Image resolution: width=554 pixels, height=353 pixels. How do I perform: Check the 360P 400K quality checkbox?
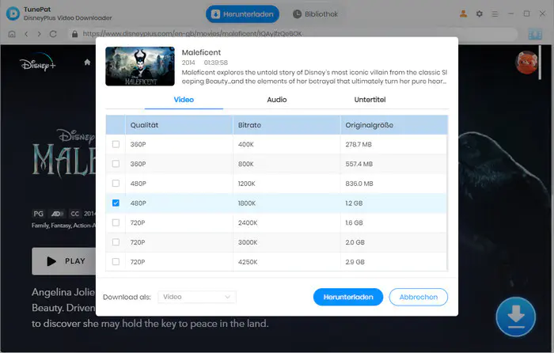(x=116, y=144)
